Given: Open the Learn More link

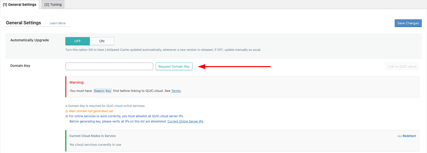Looking at the screenshot, I should click(57, 23).
